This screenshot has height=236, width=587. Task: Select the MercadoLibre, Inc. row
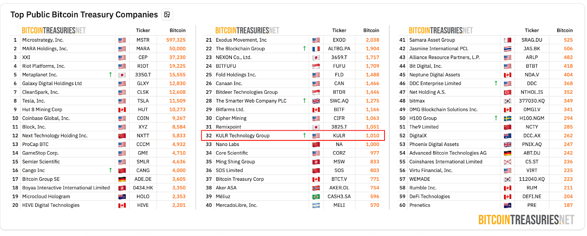(236, 205)
